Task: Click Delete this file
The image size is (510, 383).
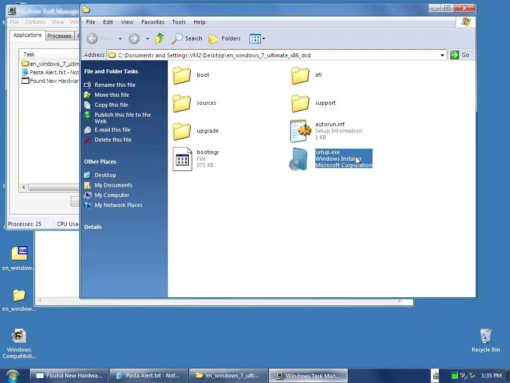Action: (x=113, y=140)
